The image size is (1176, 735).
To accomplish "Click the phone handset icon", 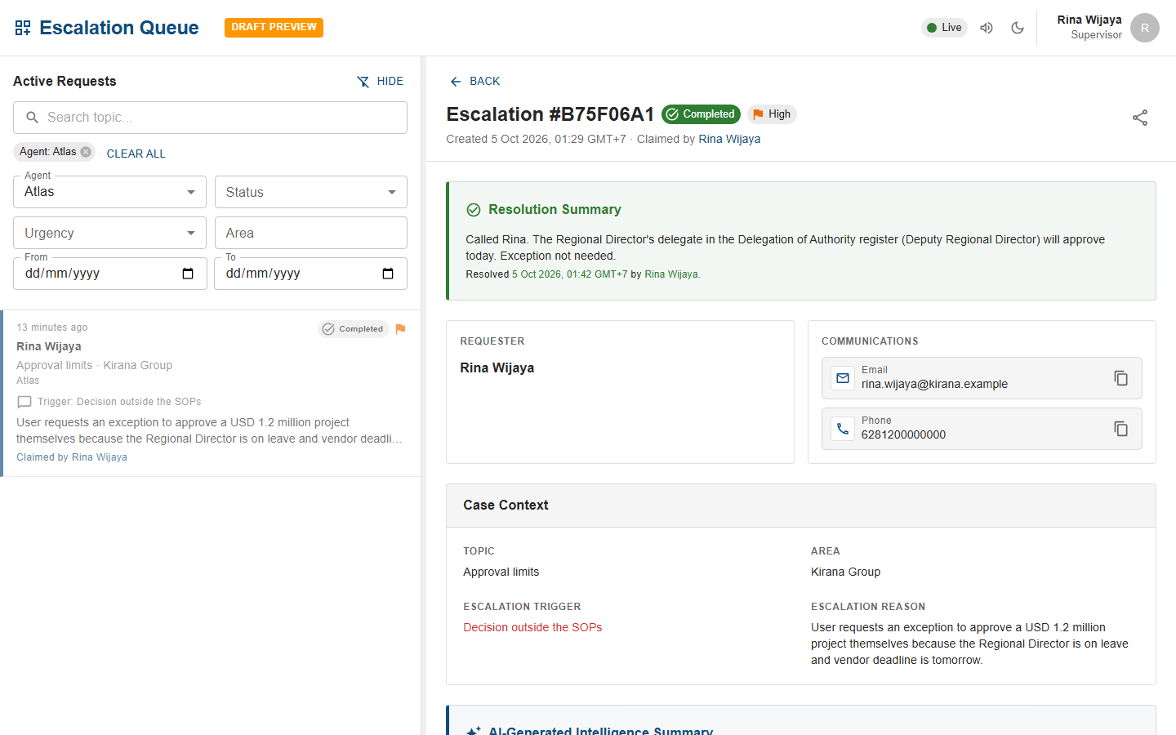I will click(843, 429).
